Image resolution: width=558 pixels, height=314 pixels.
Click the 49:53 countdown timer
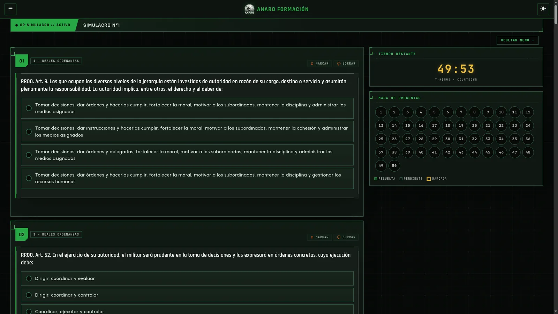pyautogui.click(x=456, y=69)
